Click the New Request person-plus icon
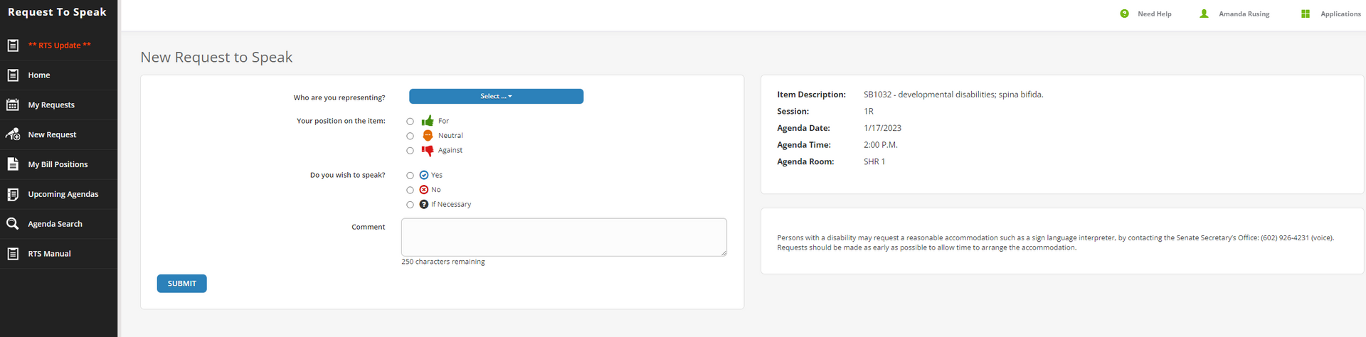The width and height of the screenshot is (1366, 337). pos(13,134)
